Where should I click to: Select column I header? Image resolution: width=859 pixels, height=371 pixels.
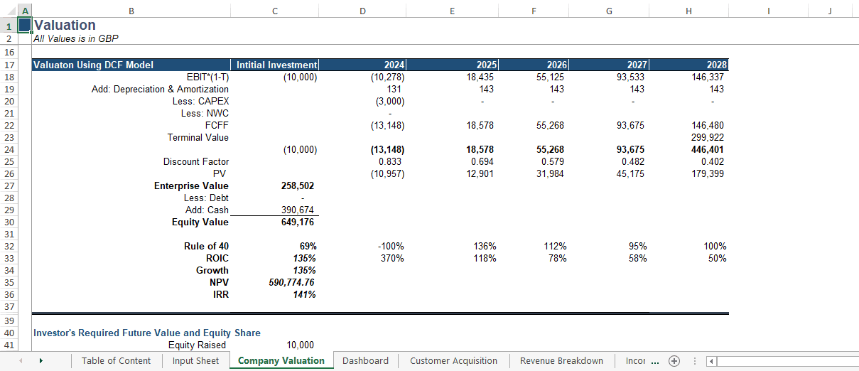(x=769, y=11)
